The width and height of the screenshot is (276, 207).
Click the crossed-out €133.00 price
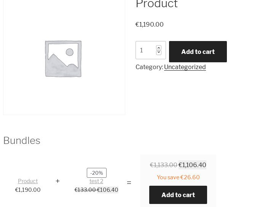click(x=85, y=190)
